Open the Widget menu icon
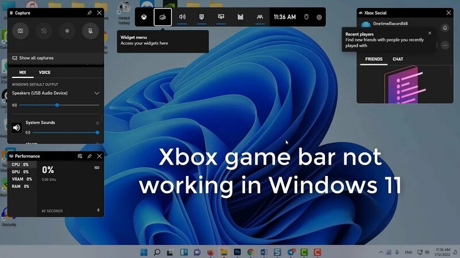 pos(163,17)
